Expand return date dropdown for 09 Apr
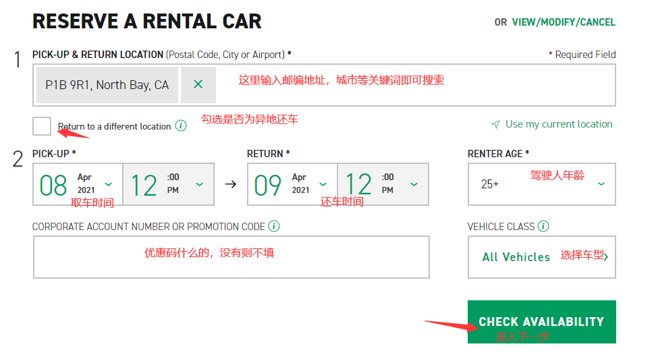The height and width of the screenshot is (359, 656). [x=323, y=184]
